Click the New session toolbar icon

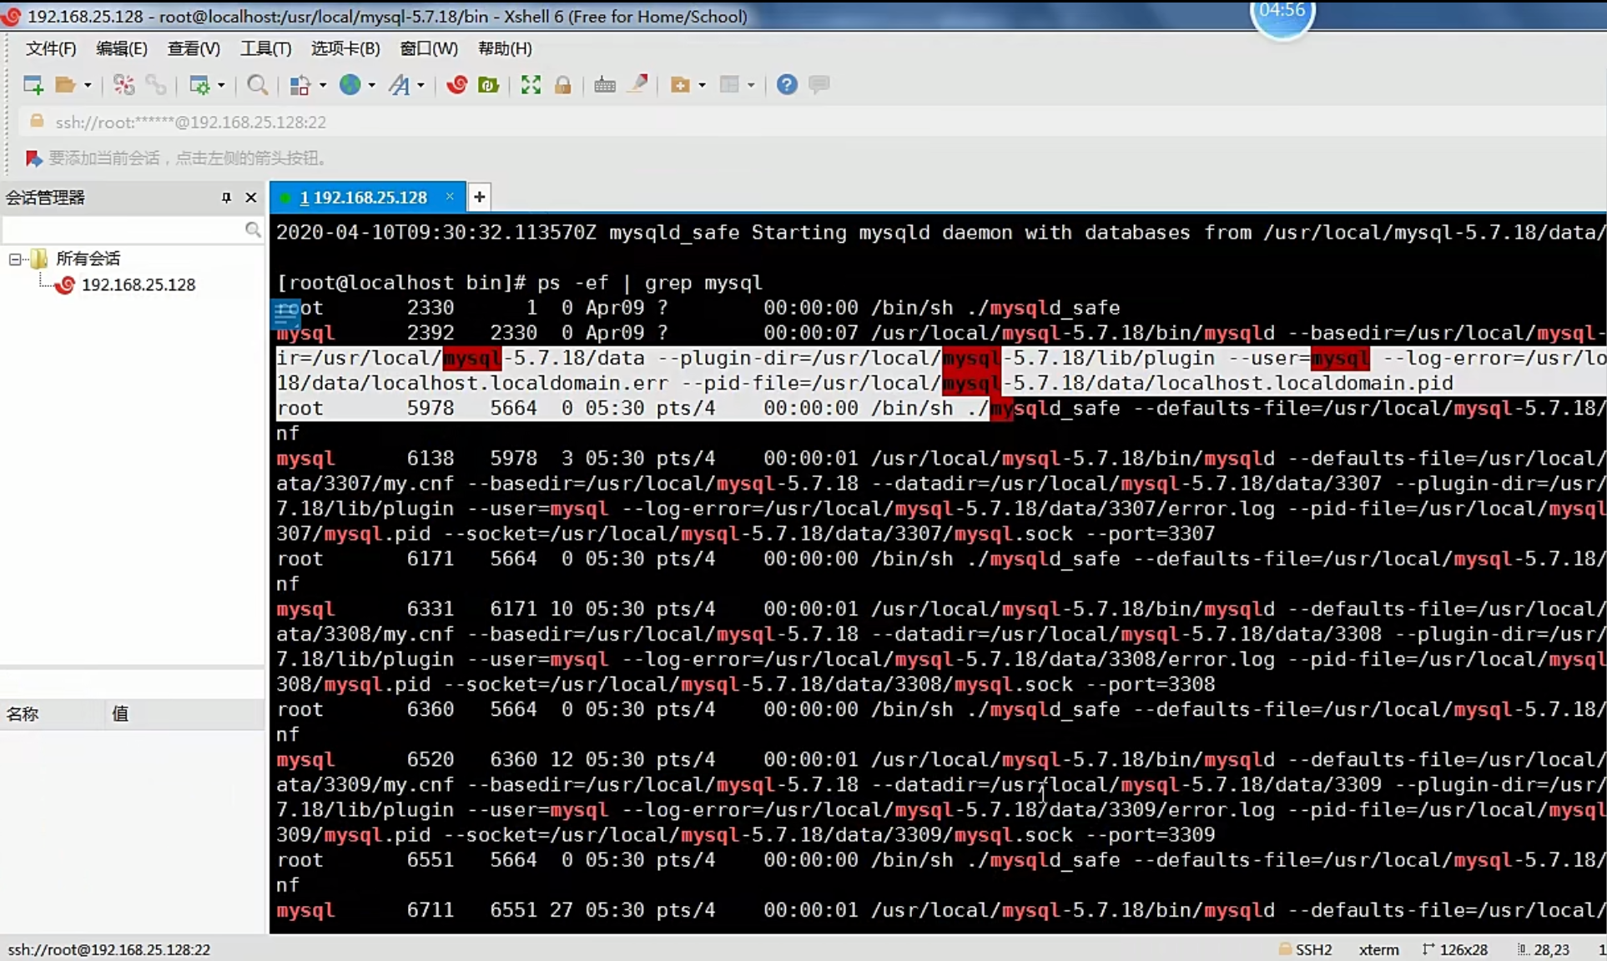pyautogui.click(x=33, y=84)
